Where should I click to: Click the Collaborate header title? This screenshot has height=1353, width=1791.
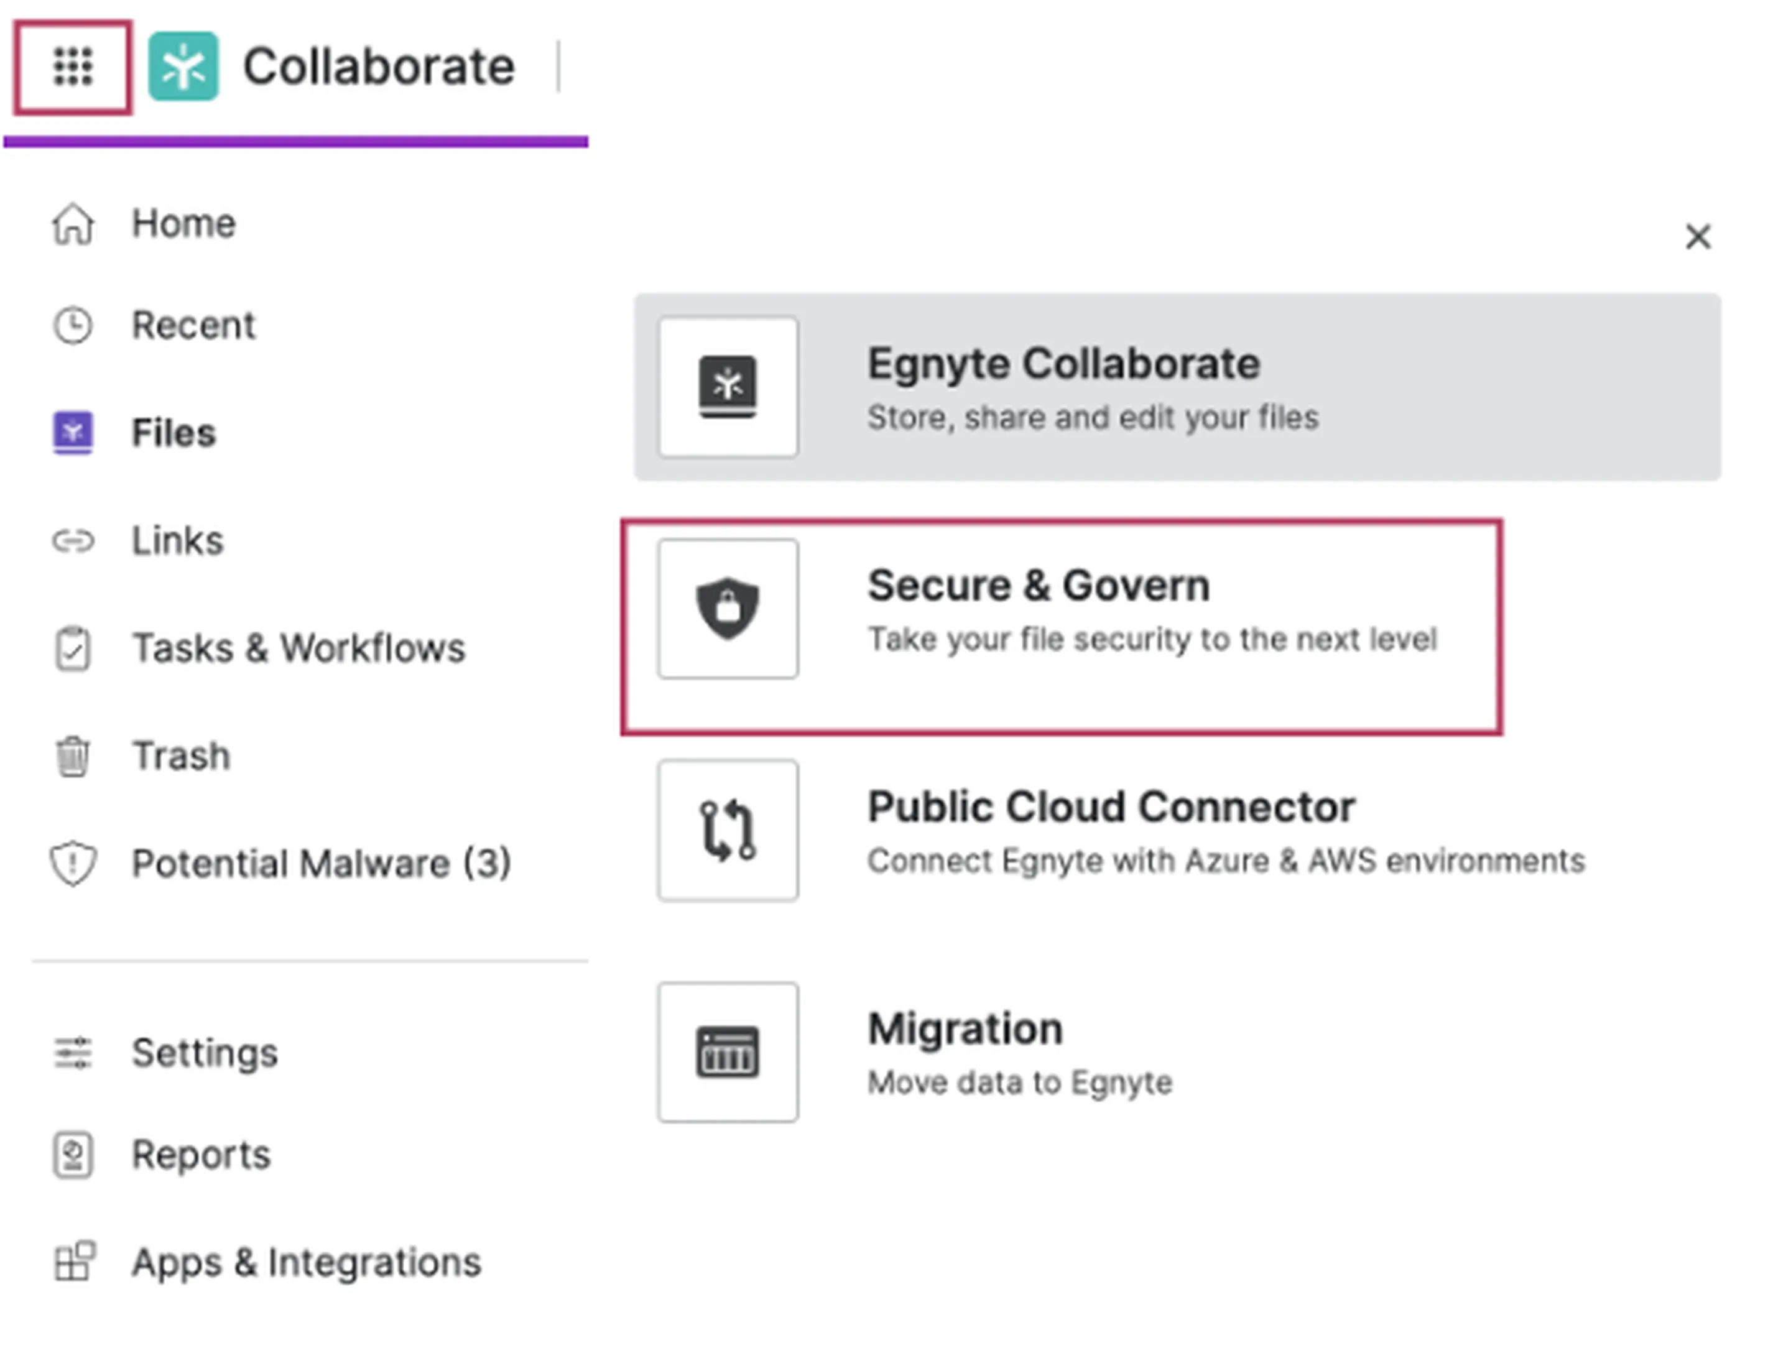(378, 67)
